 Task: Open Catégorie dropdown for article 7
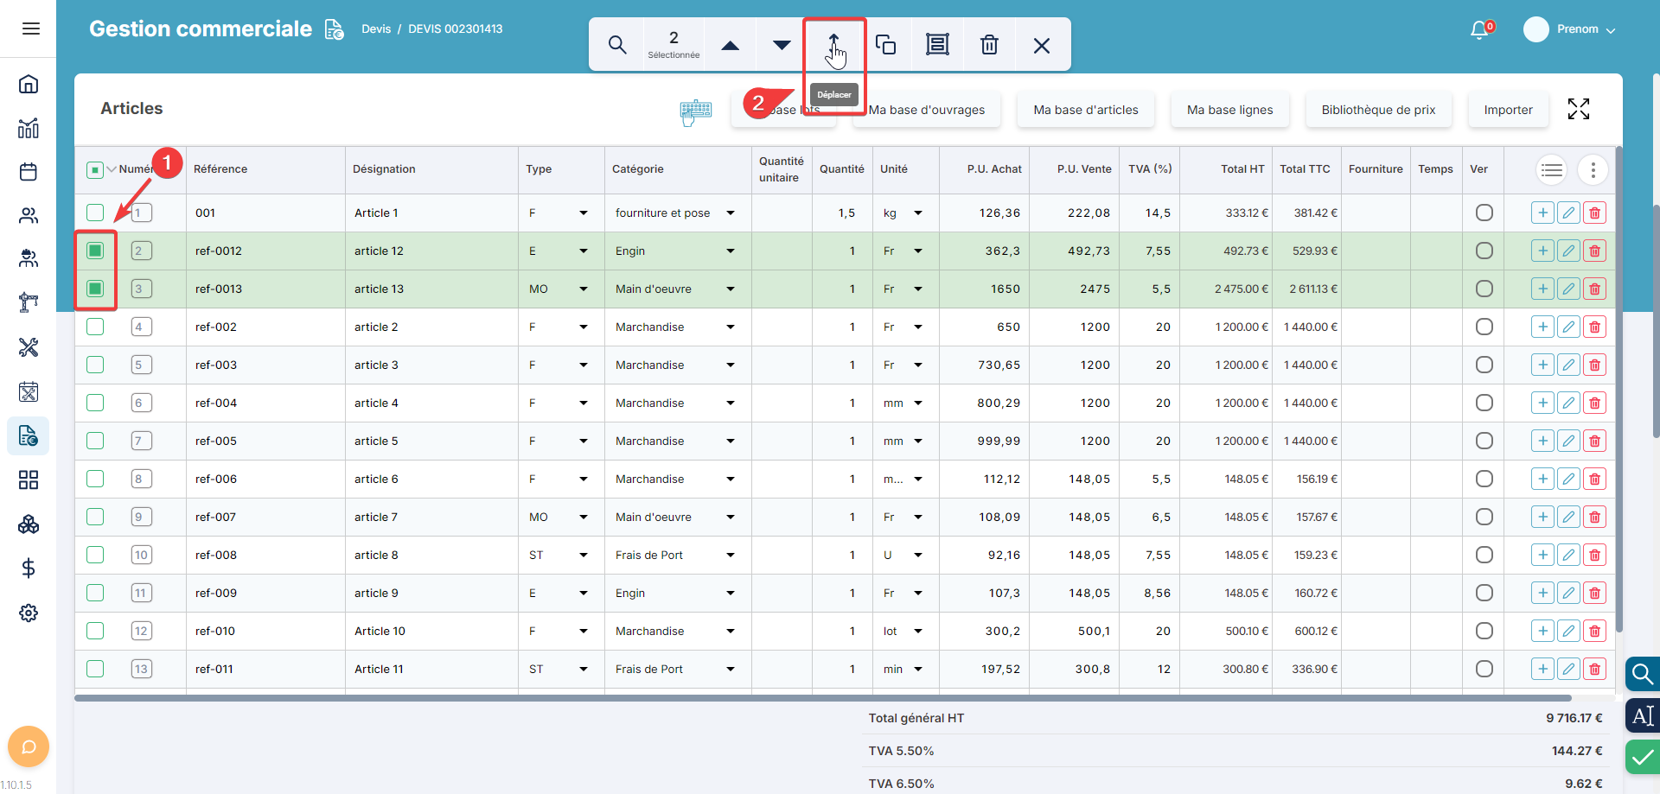pos(730,517)
